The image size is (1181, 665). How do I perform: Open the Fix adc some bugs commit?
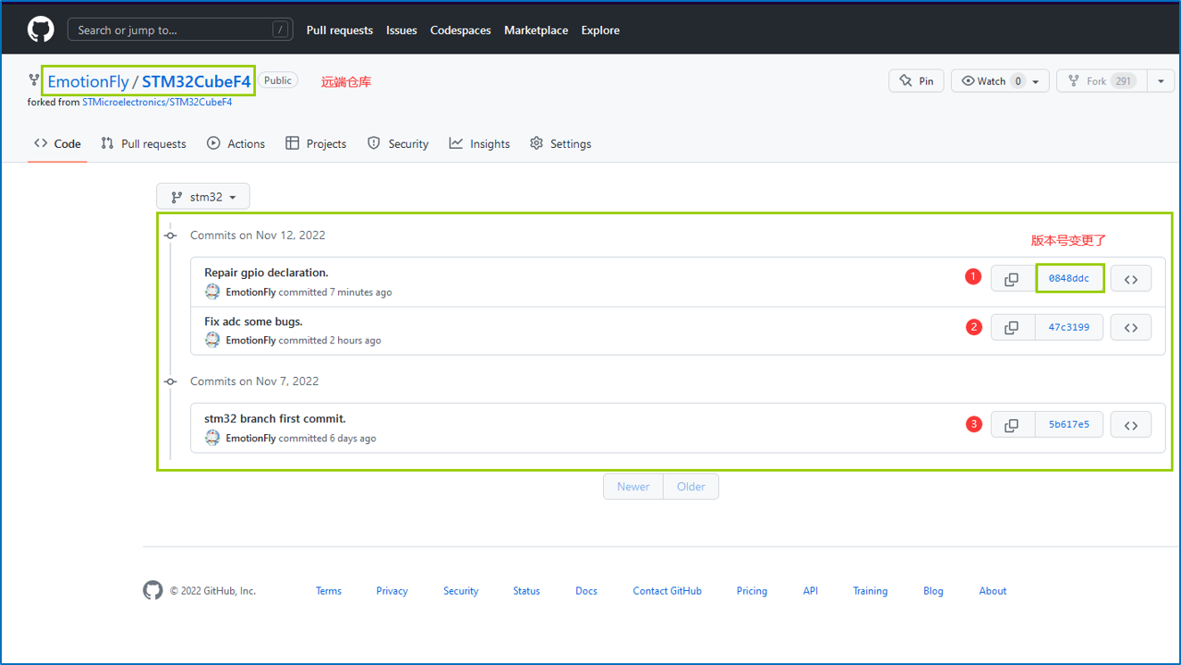[x=253, y=321]
